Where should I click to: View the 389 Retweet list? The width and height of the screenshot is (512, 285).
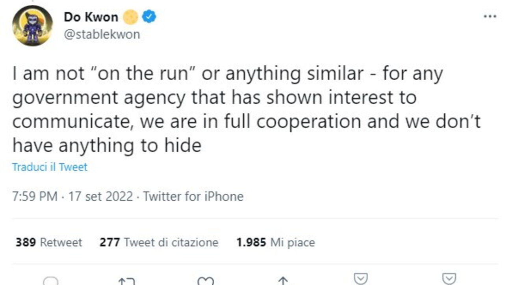(49, 242)
